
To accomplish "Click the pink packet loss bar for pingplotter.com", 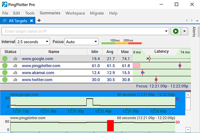I will 136,66.
